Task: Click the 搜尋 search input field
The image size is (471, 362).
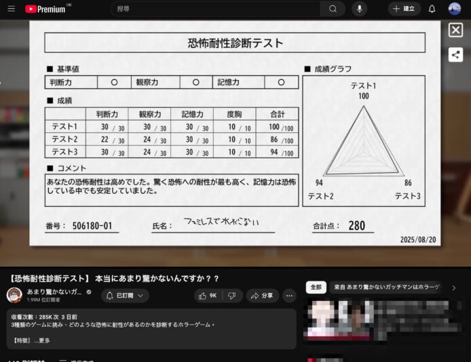Action: (215, 9)
